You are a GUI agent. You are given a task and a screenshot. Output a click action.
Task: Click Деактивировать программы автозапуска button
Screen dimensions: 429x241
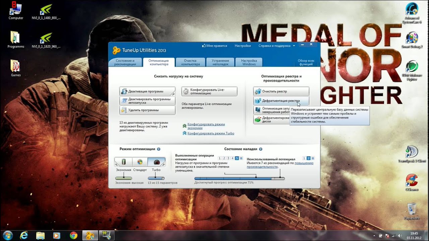click(x=147, y=101)
